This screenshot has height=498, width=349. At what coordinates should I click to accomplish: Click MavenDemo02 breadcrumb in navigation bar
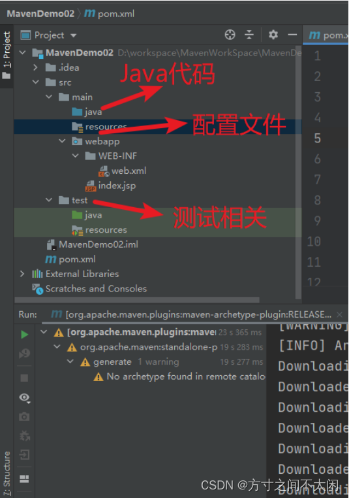click(x=40, y=14)
